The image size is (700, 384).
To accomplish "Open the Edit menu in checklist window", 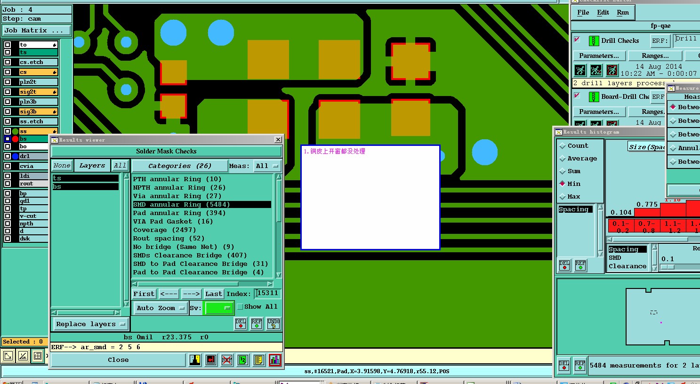I will click(x=603, y=13).
